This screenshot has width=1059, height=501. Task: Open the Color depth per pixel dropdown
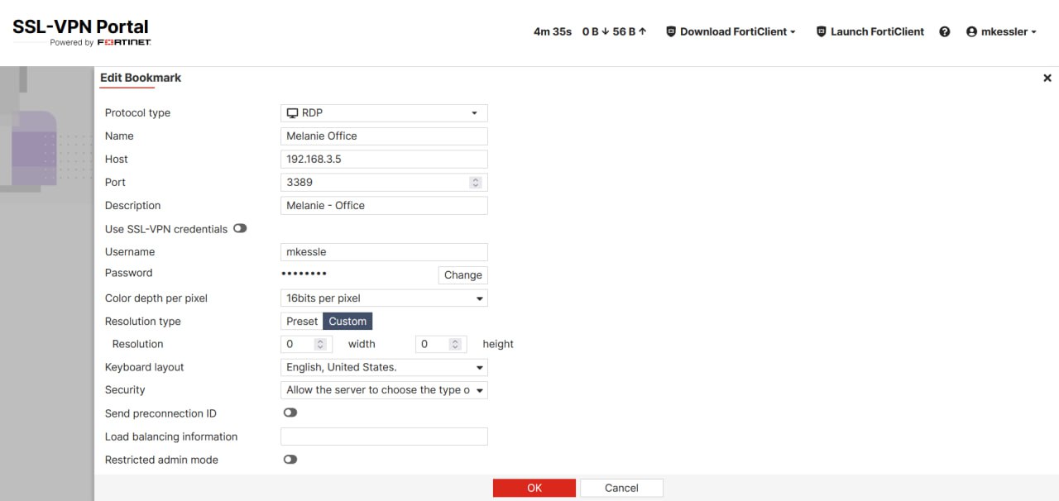(384, 298)
